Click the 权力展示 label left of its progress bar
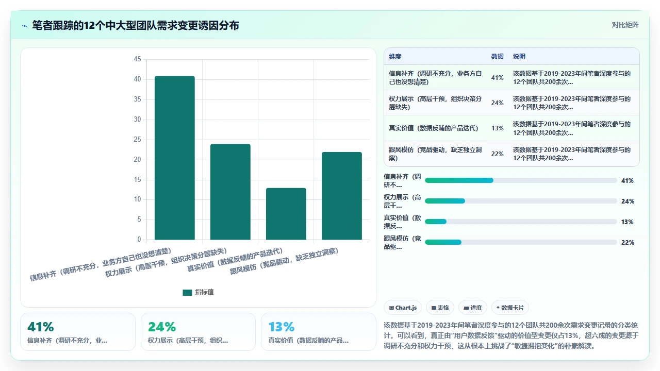The image size is (660, 371). pyautogui.click(x=402, y=201)
